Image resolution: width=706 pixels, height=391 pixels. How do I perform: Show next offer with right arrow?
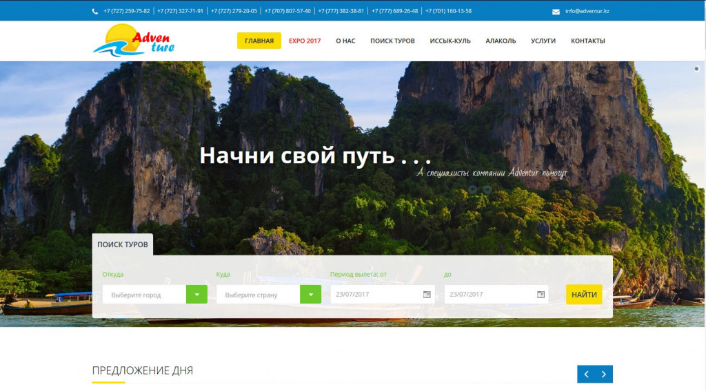(x=604, y=374)
